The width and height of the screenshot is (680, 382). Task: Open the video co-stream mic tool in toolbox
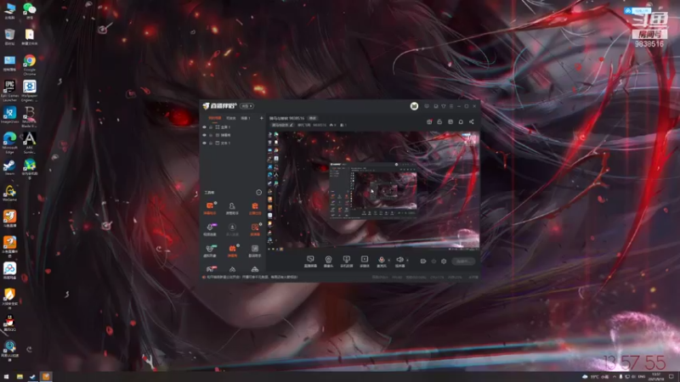(210, 228)
